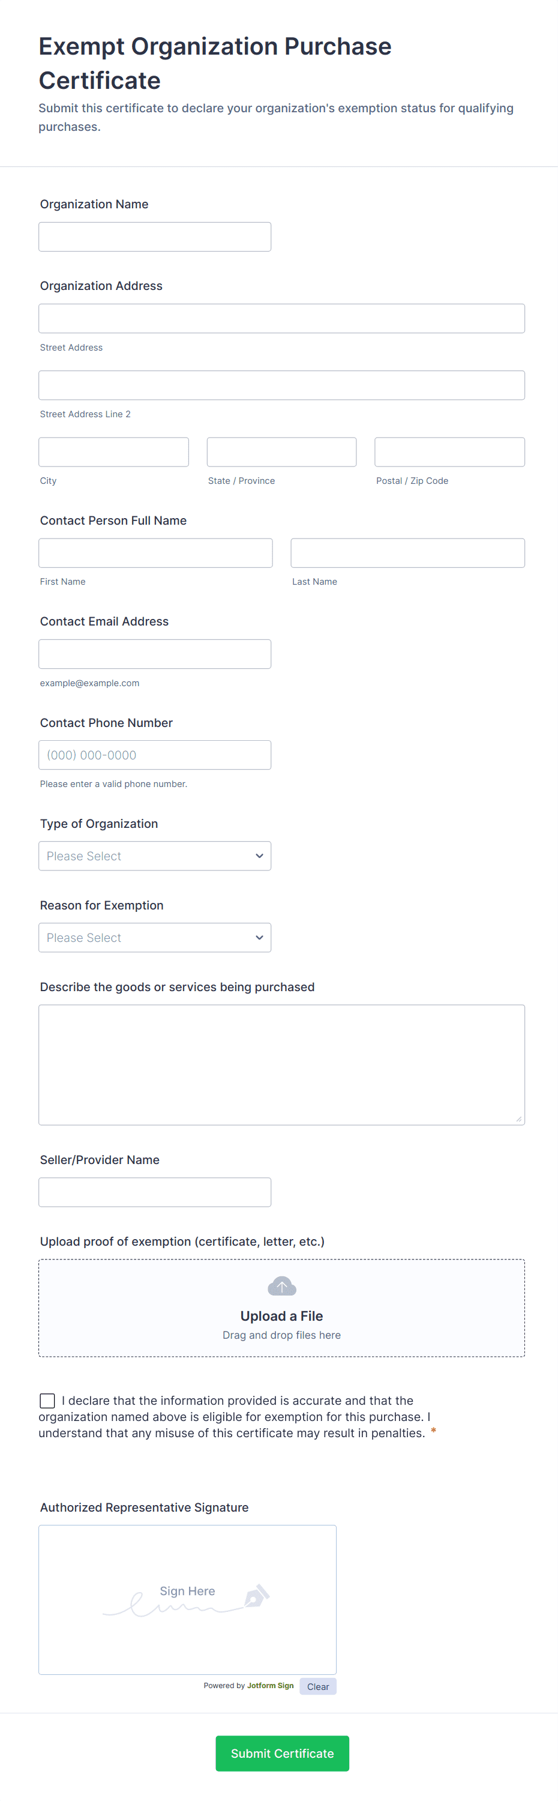
Task: Click the Contact Email Address field
Action: pyautogui.click(x=154, y=654)
